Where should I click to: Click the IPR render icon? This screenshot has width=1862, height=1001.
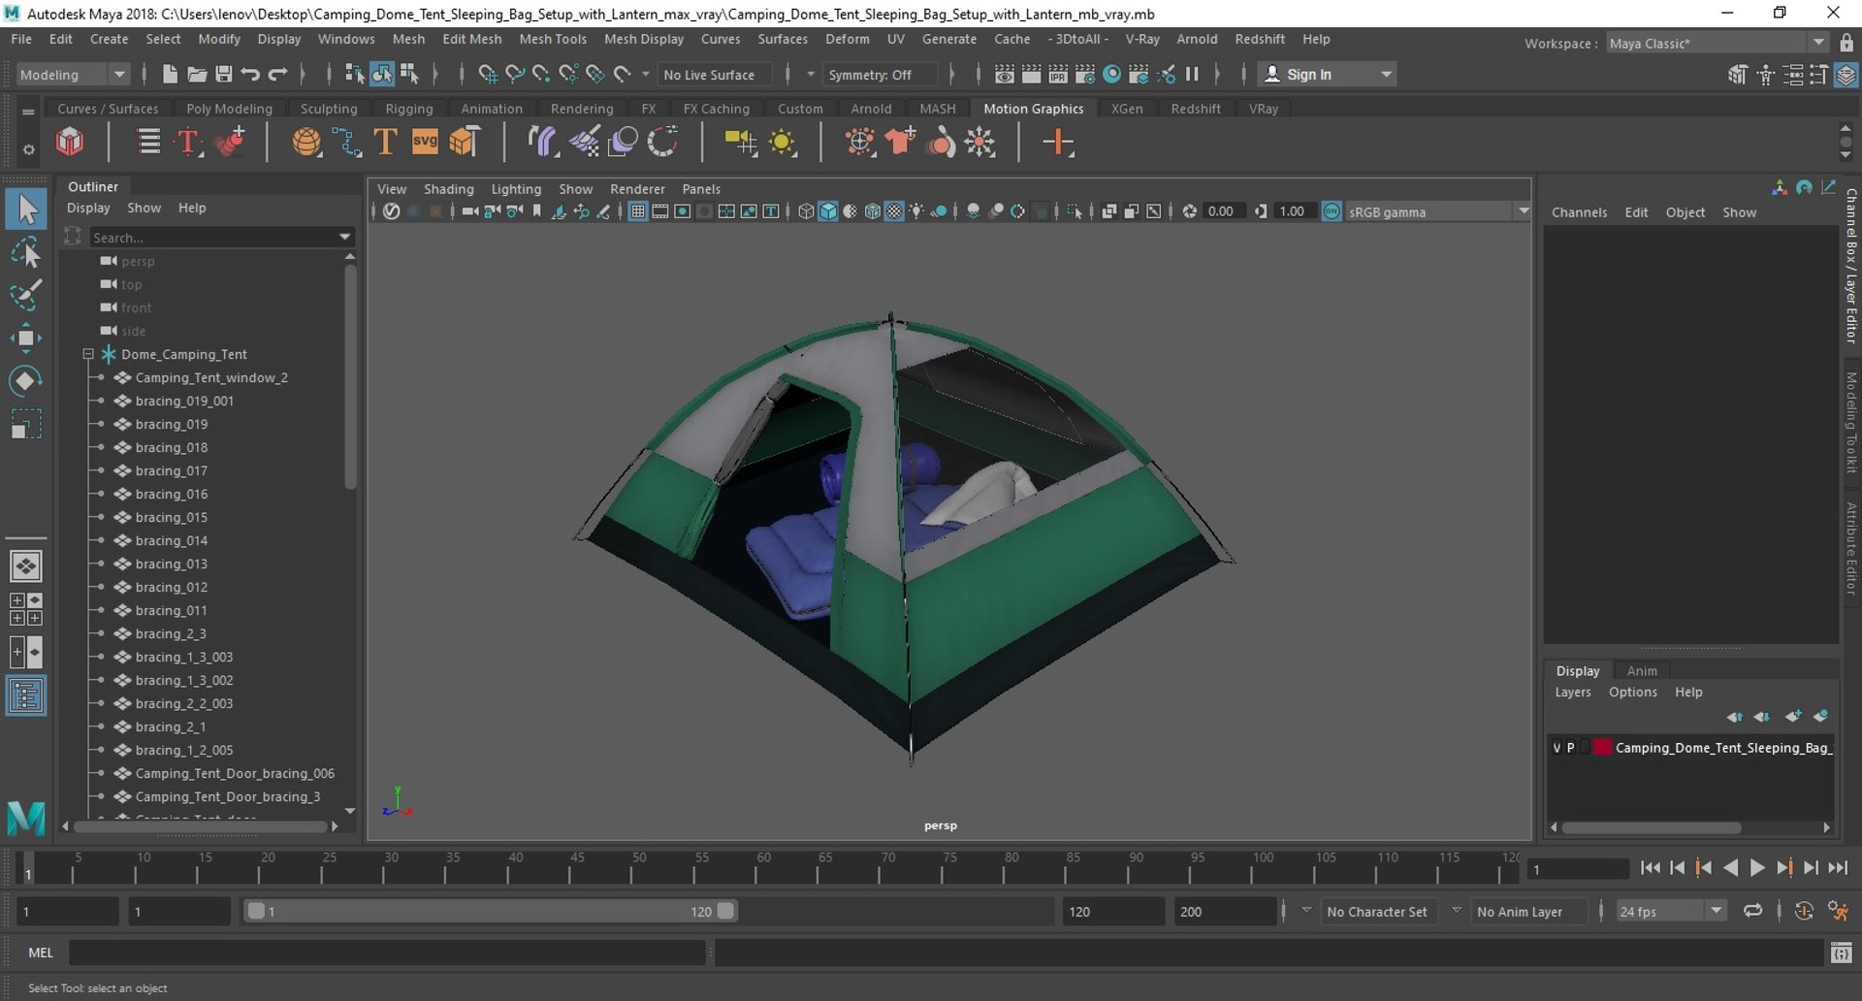1058,75
